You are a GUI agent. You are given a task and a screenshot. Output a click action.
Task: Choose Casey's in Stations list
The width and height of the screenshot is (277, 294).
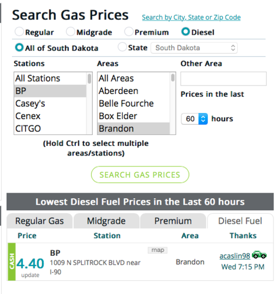point(50,104)
